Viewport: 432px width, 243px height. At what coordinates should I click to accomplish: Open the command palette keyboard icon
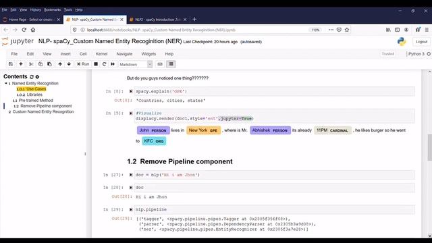[160, 64]
